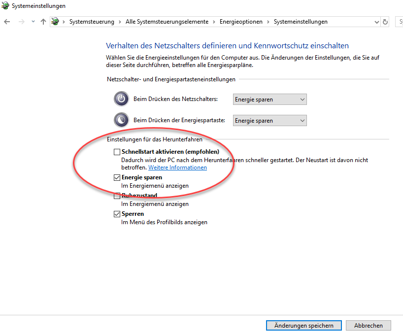
Task: Click the Systemeinstellungen title bar icon
Action: pyautogui.click(x=5, y=6)
